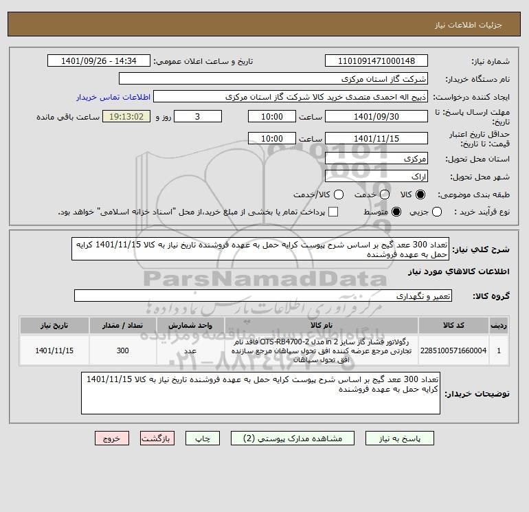Click the delivery city field اراک
529x512 pixels.
[x=376, y=176]
